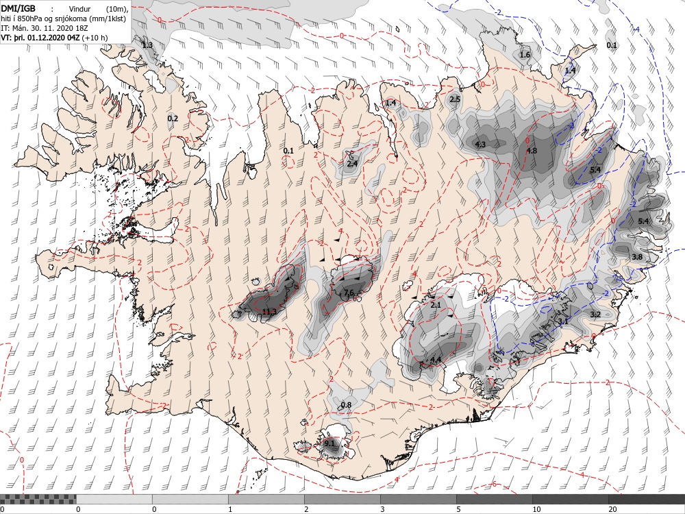Click the darkest legend swatch after 20

[x=647, y=499]
